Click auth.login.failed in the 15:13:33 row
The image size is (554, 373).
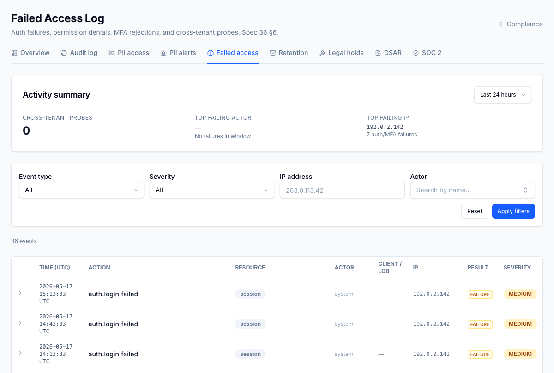(113, 294)
